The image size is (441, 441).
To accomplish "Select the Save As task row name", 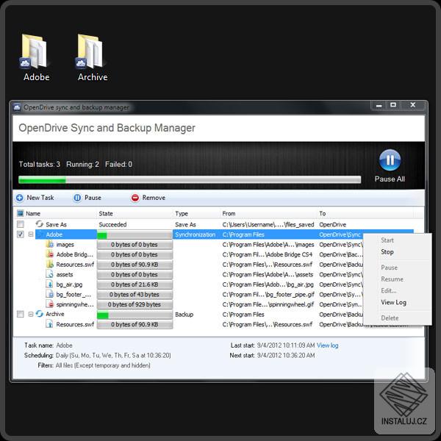I will point(56,224).
